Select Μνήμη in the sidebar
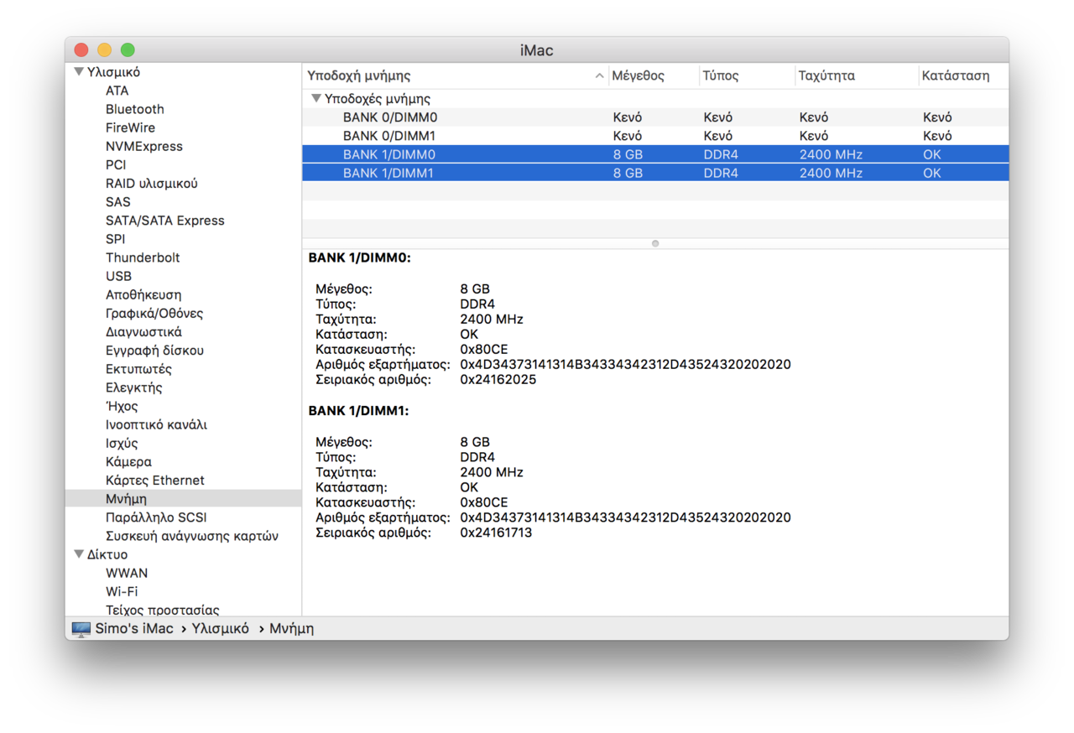 click(x=183, y=498)
